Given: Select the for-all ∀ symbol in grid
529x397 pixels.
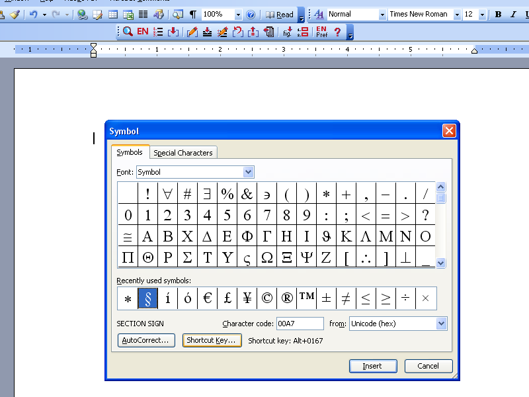Looking at the screenshot, I should [168, 194].
